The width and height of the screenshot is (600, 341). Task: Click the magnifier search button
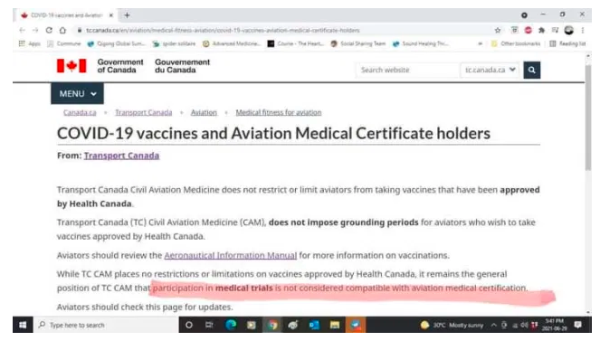click(x=532, y=70)
